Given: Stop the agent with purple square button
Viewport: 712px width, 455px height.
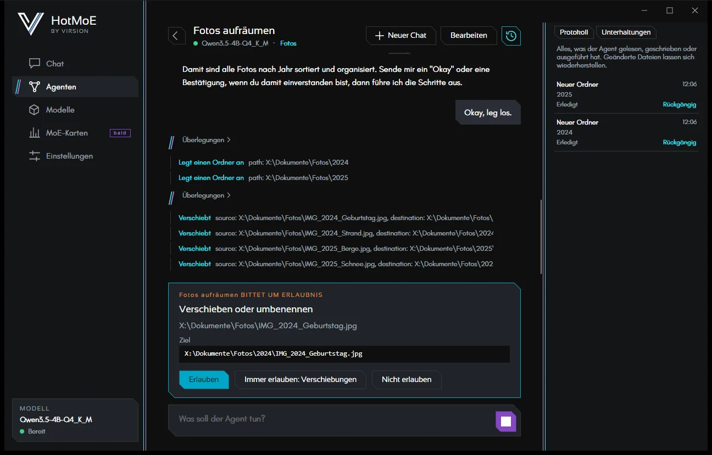Looking at the screenshot, I should (506, 422).
